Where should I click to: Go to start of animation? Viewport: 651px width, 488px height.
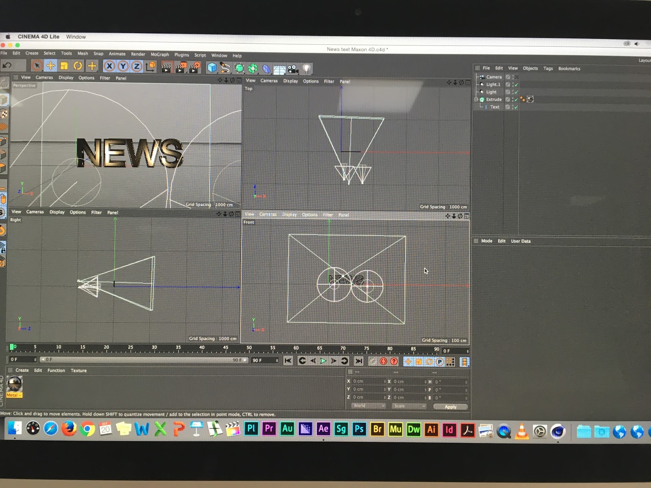coord(288,361)
